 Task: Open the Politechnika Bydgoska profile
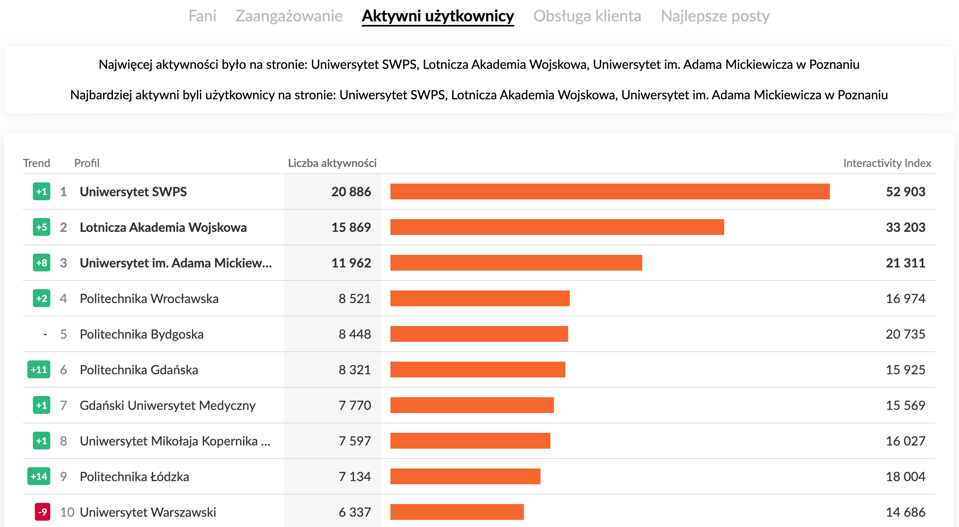(x=141, y=334)
